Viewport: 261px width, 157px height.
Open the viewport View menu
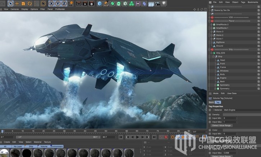click(6, 9)
